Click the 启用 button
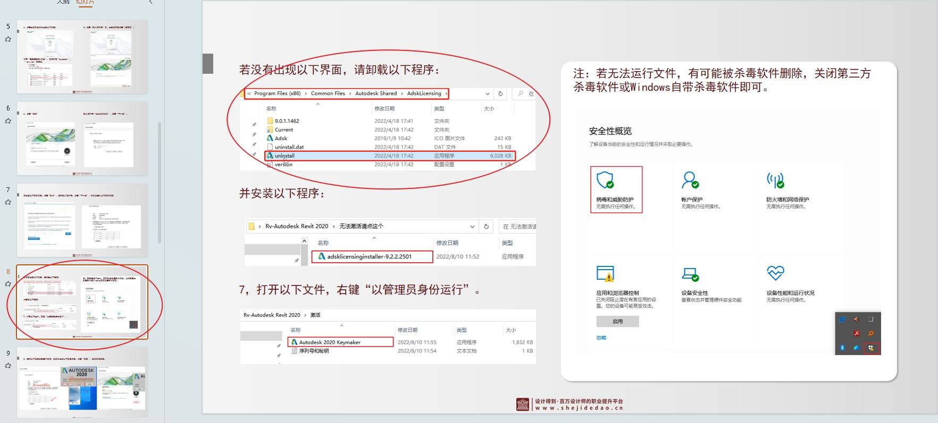This screenshot has height=423, width=938. point(617,321)
